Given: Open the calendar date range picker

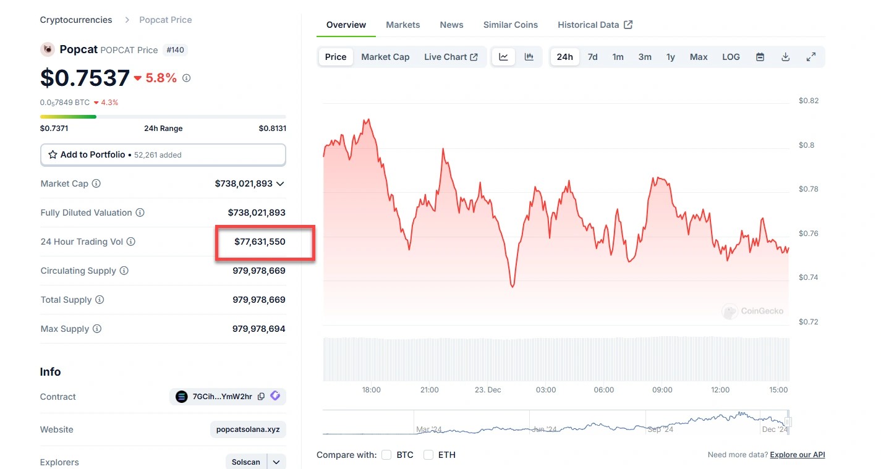Looking at the screenshot, I should (760, 57).
